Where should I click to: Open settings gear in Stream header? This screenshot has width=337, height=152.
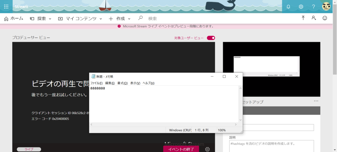pyautogui.click(x=301, y=7)
